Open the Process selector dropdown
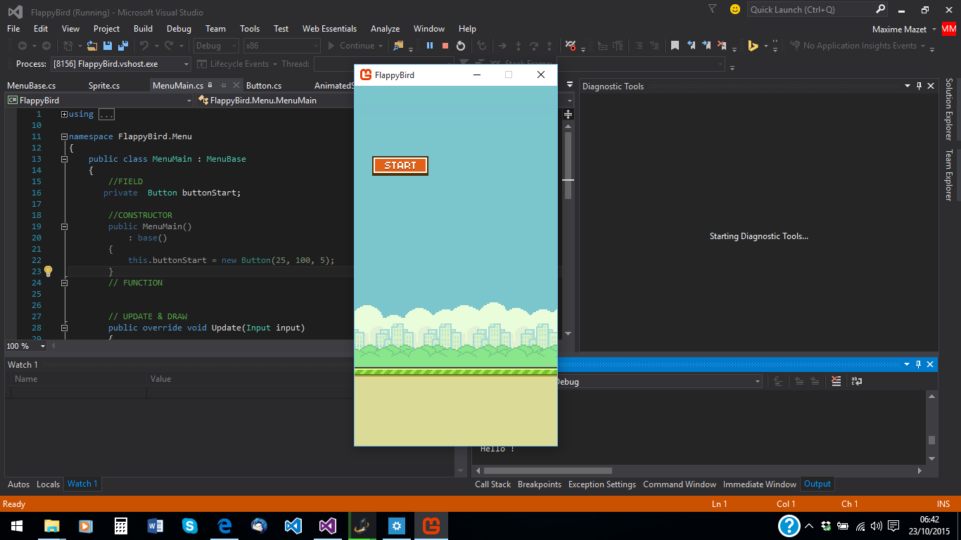This screenshot has width=961, height=540. click(186, 63)
